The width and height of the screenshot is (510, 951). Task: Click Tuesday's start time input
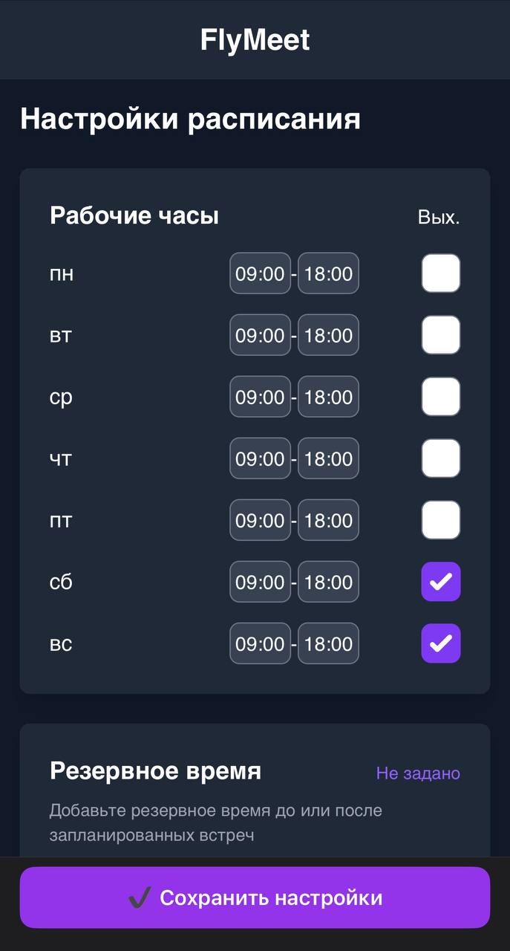260,334
